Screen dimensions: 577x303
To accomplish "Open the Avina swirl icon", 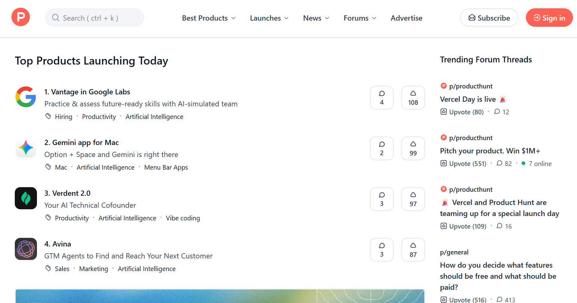I will pyautogui.click(x=26, y=249).
